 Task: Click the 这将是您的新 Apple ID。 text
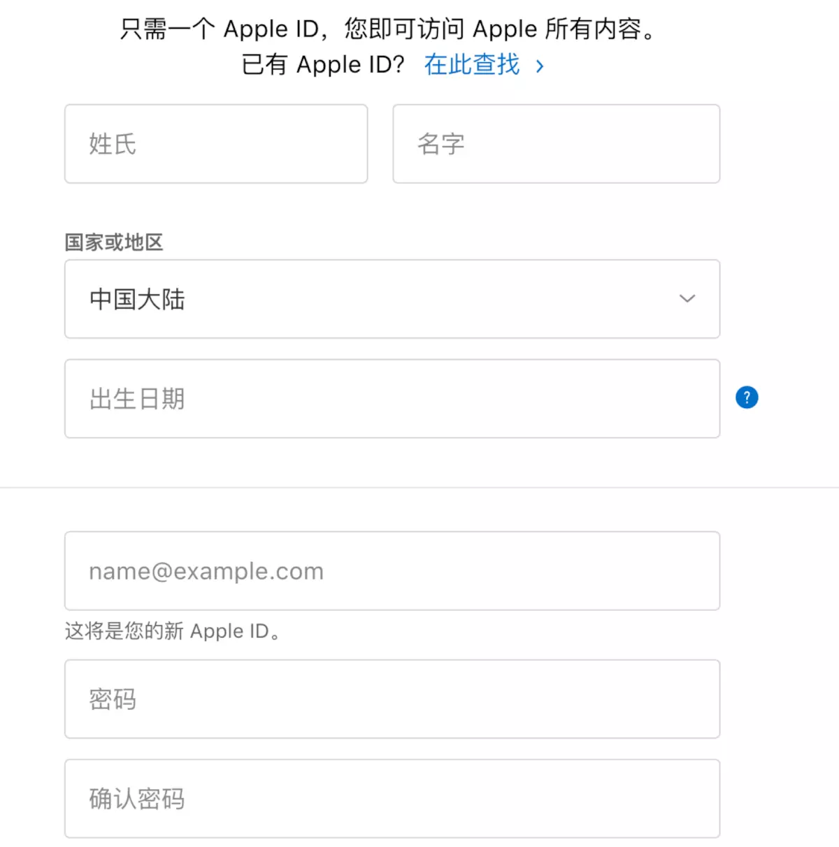[173, 631]
